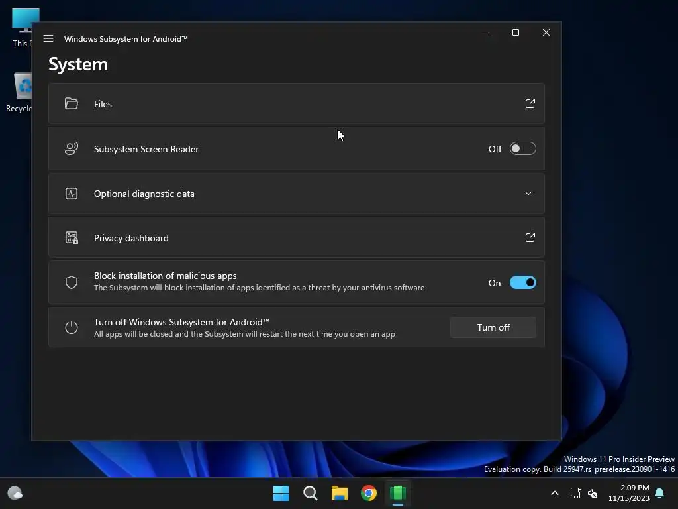Launch Google Chrome from taskbar
This screenshot has height=509, width=678.
pyautogui.click(x=368, y=493)
